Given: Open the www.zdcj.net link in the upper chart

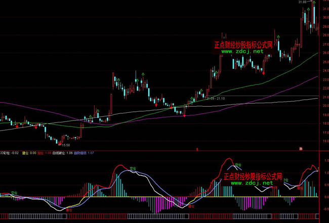Looking at the screenshot, I should click(x=242, y=52).
